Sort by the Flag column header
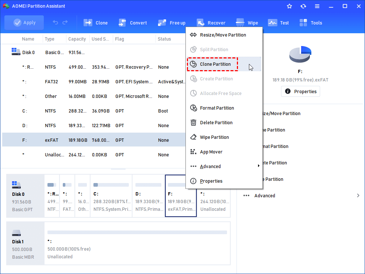Screen dimensions: 365x274 click(119, 39)
